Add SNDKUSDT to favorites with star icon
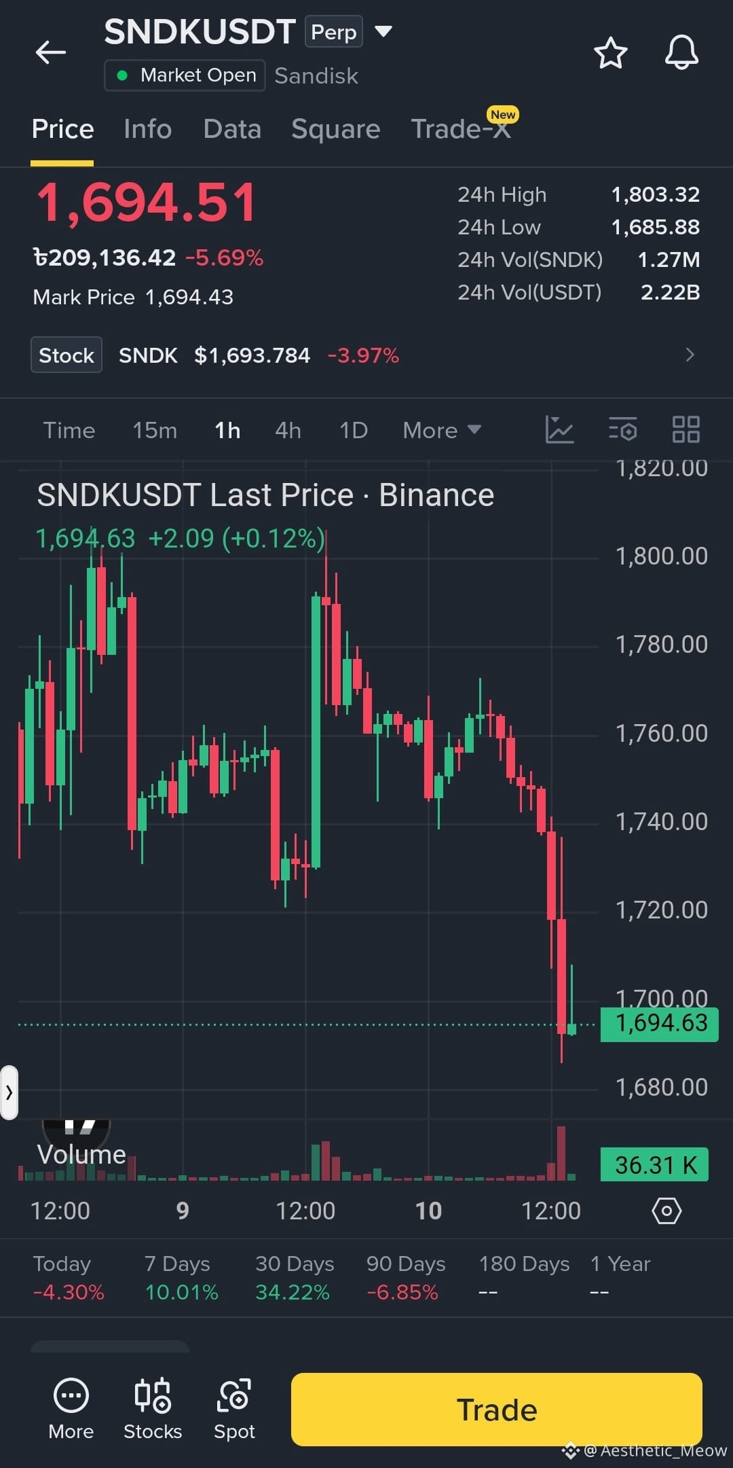The width and height of the screenshot is (733, 1468). [610, 53]
